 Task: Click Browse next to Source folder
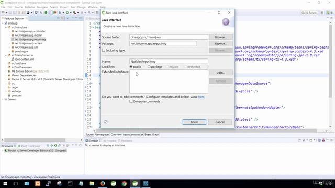coord(221,37)
